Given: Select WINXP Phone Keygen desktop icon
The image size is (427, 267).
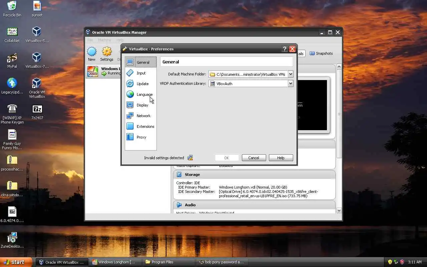Looking at the screenshot, I should pos(12,114).
